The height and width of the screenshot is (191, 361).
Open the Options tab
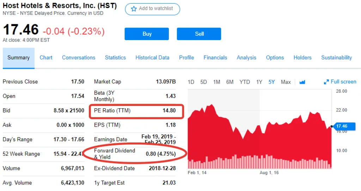275,58
